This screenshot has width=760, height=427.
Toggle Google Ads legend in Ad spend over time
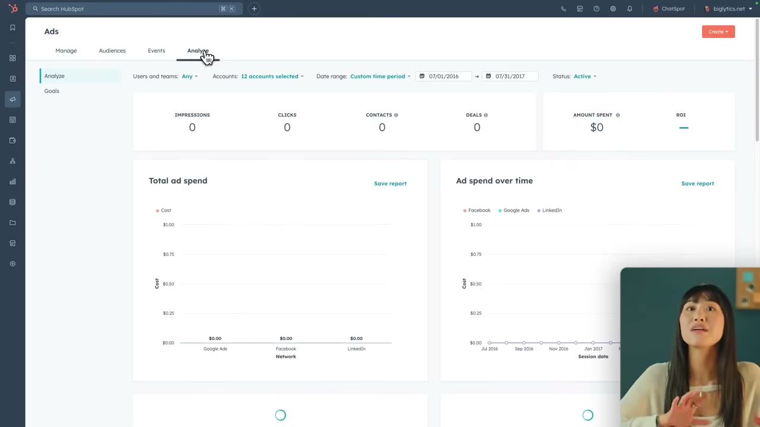[x=514, y=210]
